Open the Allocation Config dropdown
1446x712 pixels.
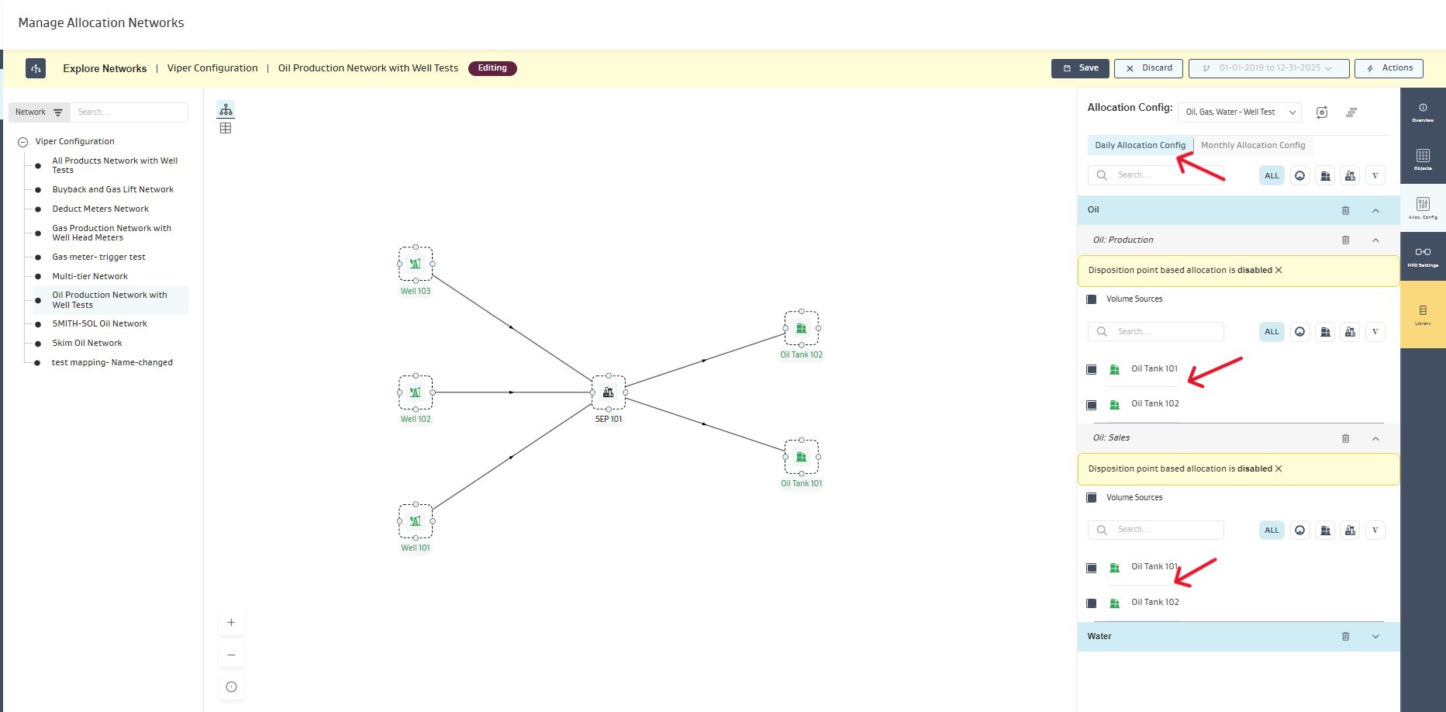pos(1239,112)
